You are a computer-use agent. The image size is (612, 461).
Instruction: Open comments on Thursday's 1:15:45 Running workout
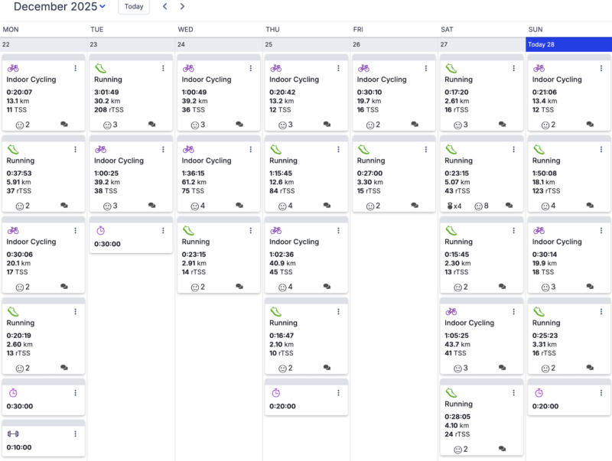point(327,206)
